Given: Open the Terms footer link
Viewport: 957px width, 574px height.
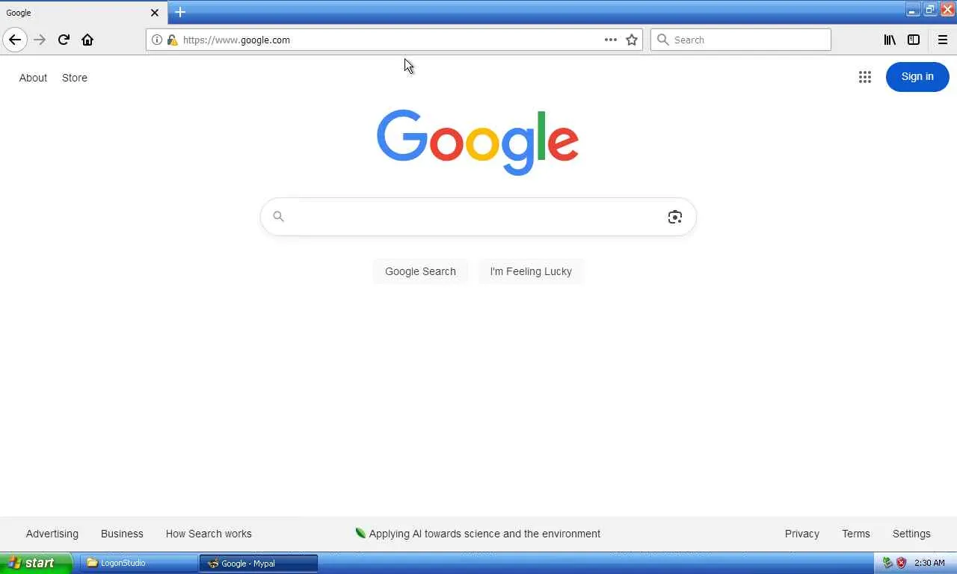Looking at the screenshot, I should click(856, 534).
